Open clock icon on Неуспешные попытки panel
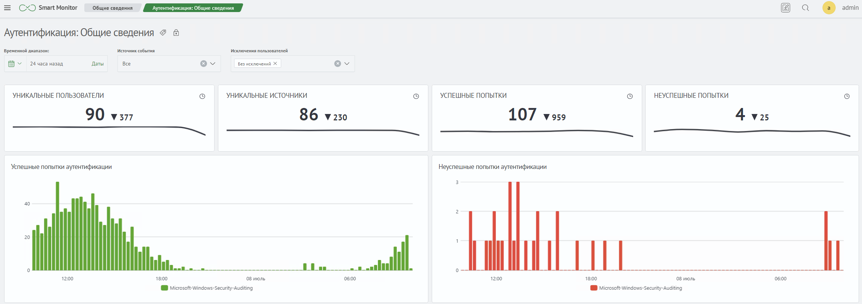Screen dimensions: 862x304 coord(847,96)
